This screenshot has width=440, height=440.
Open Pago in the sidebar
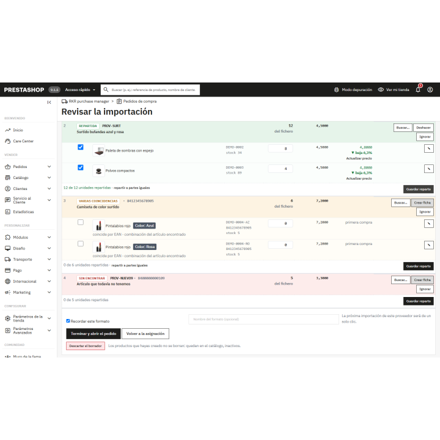point(17,271)
